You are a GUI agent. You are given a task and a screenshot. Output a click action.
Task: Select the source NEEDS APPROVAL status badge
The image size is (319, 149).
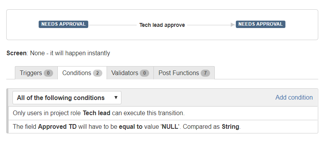point(64,24)
